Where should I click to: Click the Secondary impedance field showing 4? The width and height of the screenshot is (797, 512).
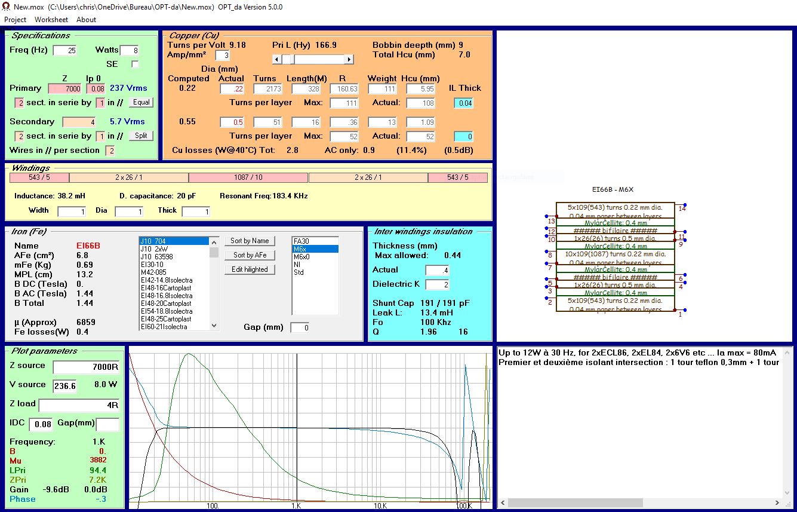coord(79,122)
